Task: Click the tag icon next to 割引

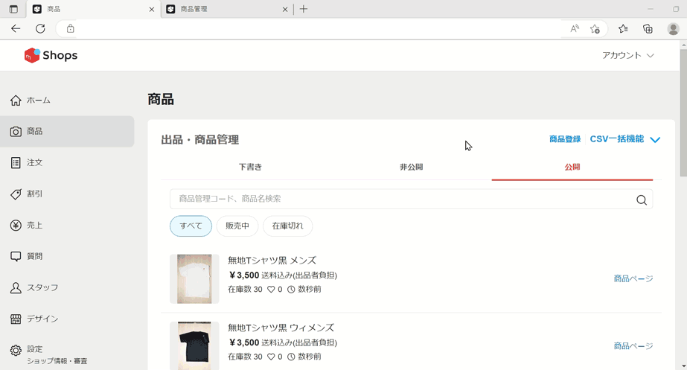Action: click(x=16, y=194)
